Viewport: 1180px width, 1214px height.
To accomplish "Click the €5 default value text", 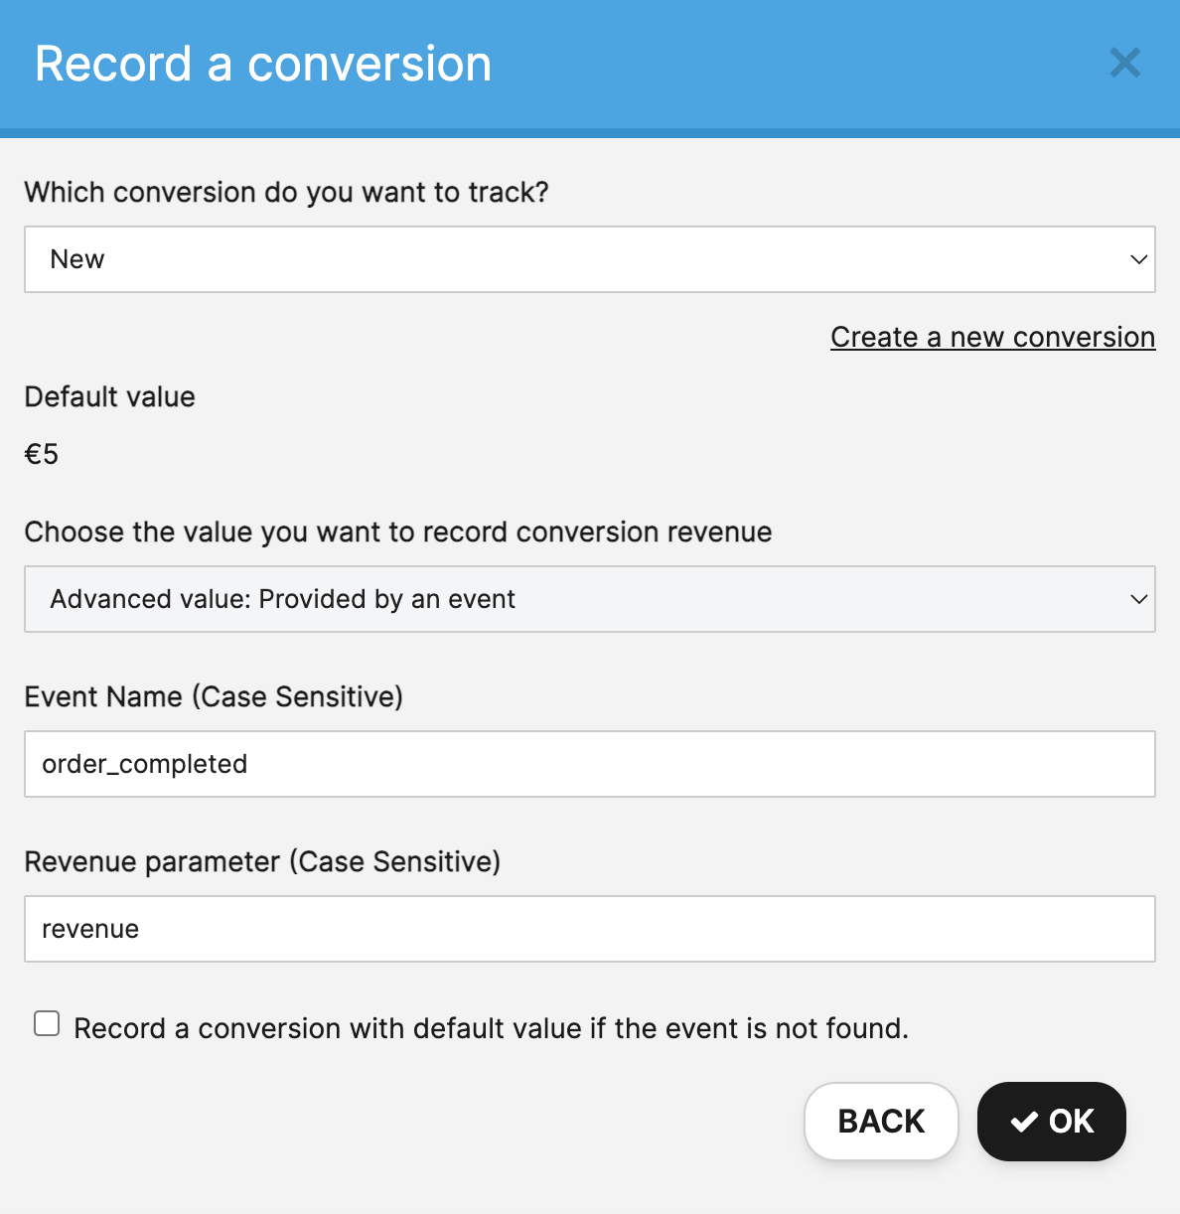I will (x=42, y=454).
